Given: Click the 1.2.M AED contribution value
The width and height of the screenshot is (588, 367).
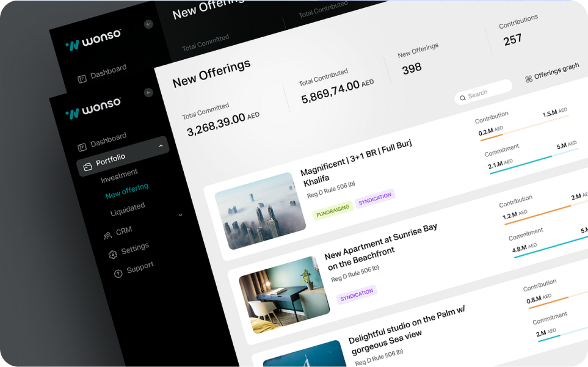Looking at the screenshot, I should click(x=515, y=215).
